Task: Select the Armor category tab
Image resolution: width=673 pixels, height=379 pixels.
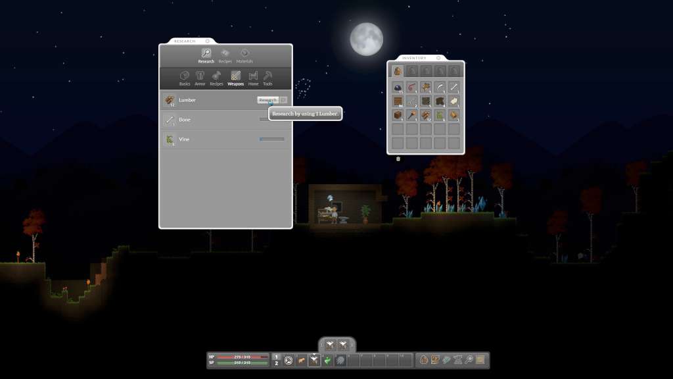Action: point(200,76)
